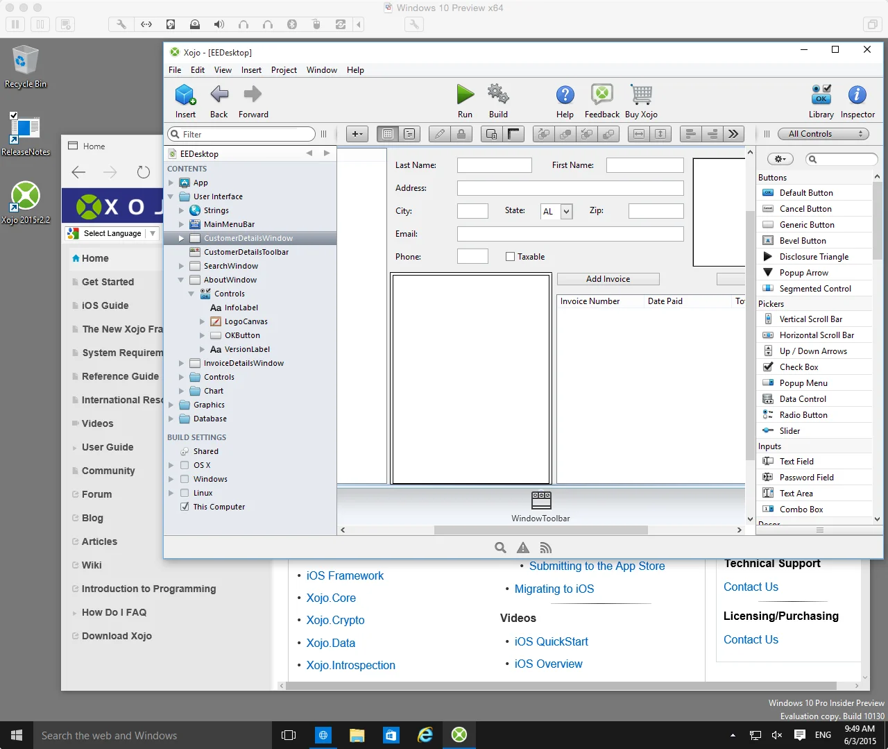This screenshot has width=888, height=749.
Task: Open the Insert menu
Action: (251, 70)
